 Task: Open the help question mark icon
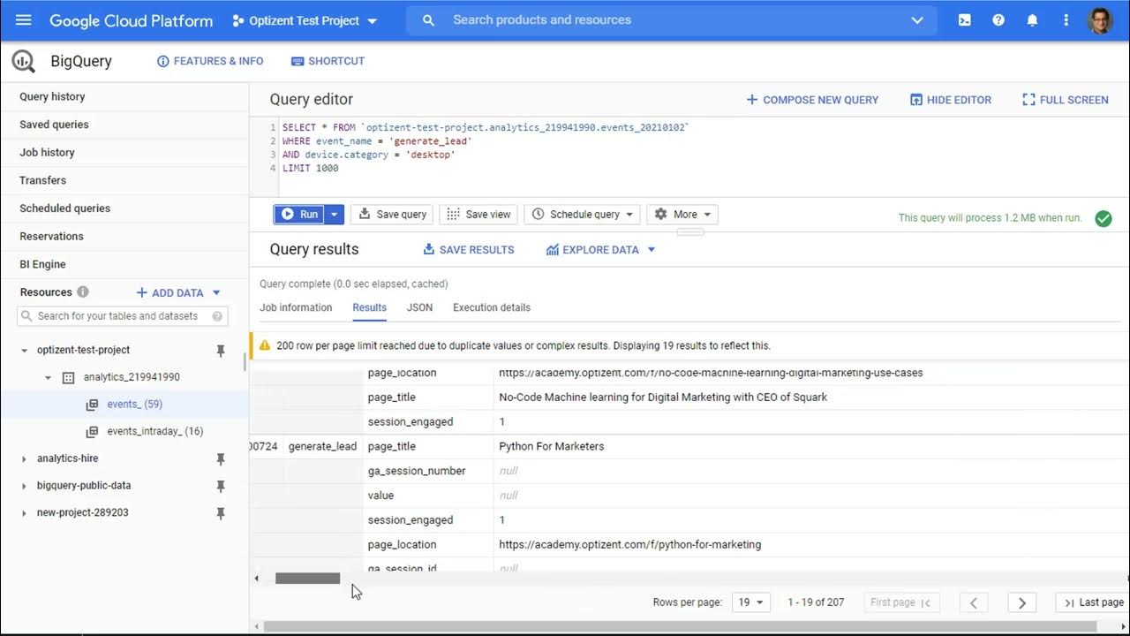pyautogui.click(x=998, y=19)
